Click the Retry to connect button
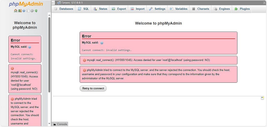 coord(93,88)
